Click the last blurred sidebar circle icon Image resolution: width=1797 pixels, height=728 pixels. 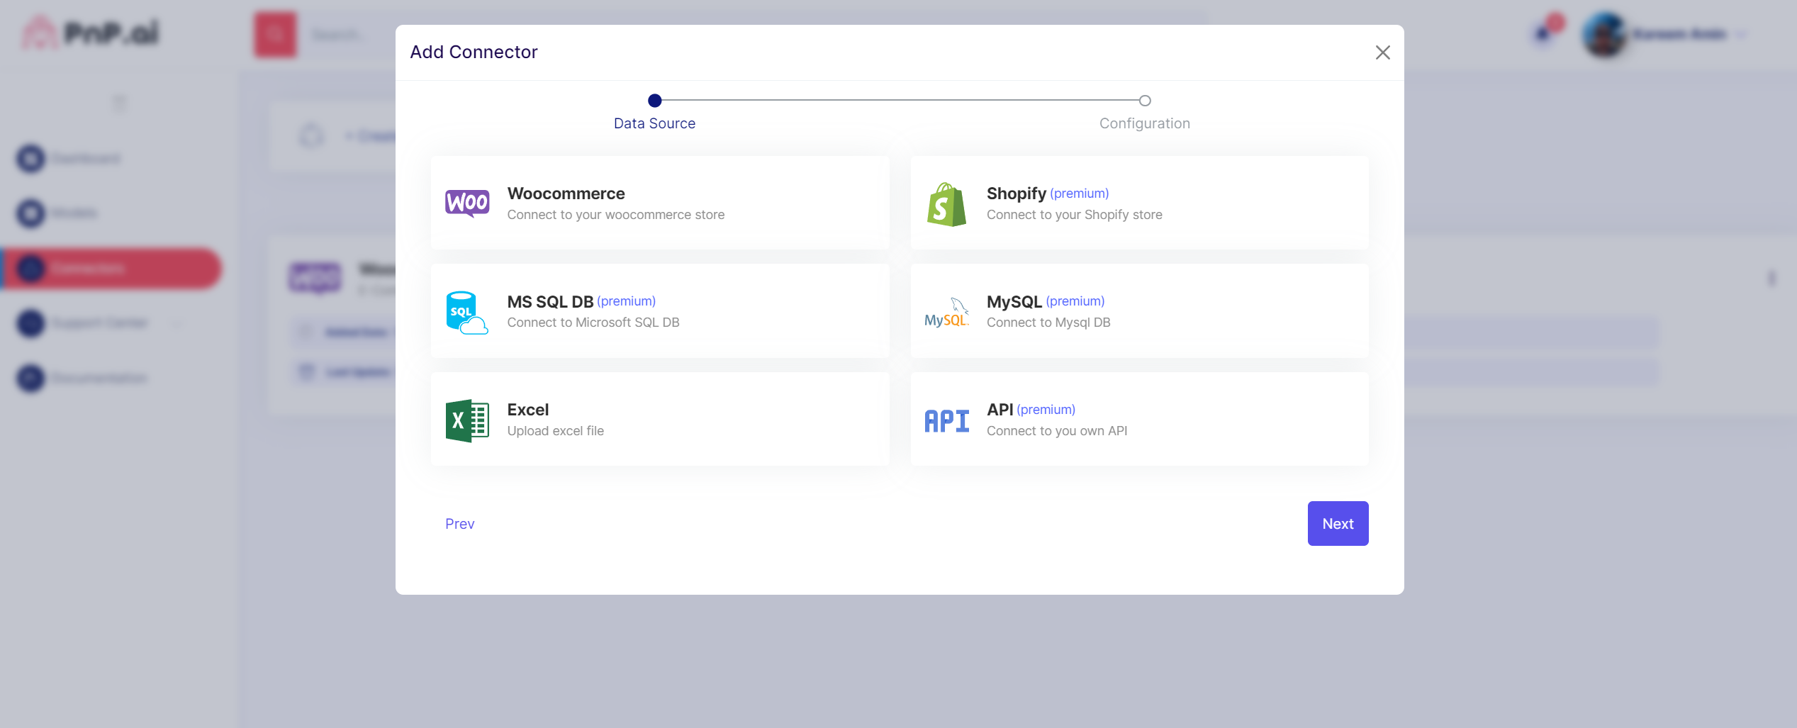point(30,378)
